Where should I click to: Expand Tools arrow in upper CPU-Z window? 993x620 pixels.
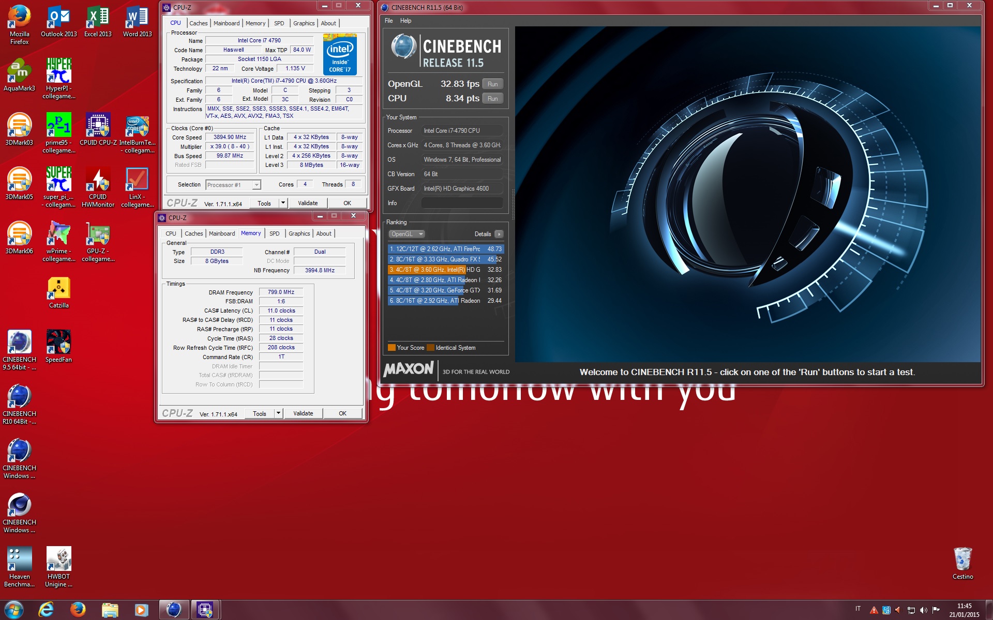coord(283,203)
